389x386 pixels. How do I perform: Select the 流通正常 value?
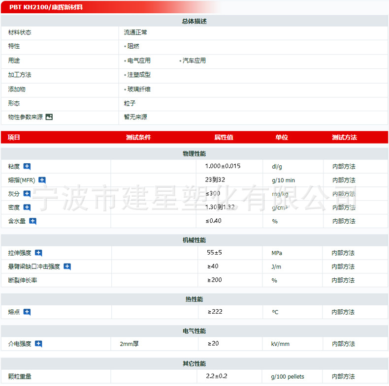[x=135, y=32]
